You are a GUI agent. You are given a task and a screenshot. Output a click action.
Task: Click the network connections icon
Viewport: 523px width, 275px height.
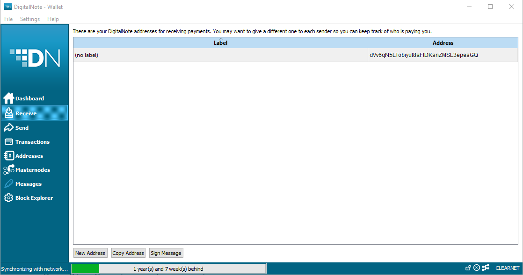486,268
